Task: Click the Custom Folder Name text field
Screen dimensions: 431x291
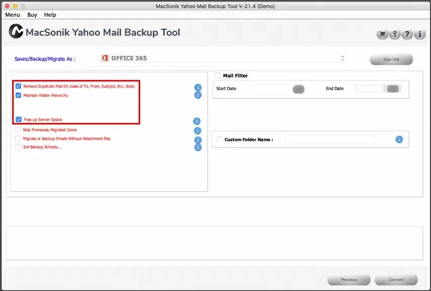Action: pyautogui.click(x=330, y=140)
